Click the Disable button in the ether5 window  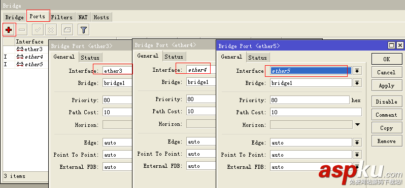coord(387,102)
